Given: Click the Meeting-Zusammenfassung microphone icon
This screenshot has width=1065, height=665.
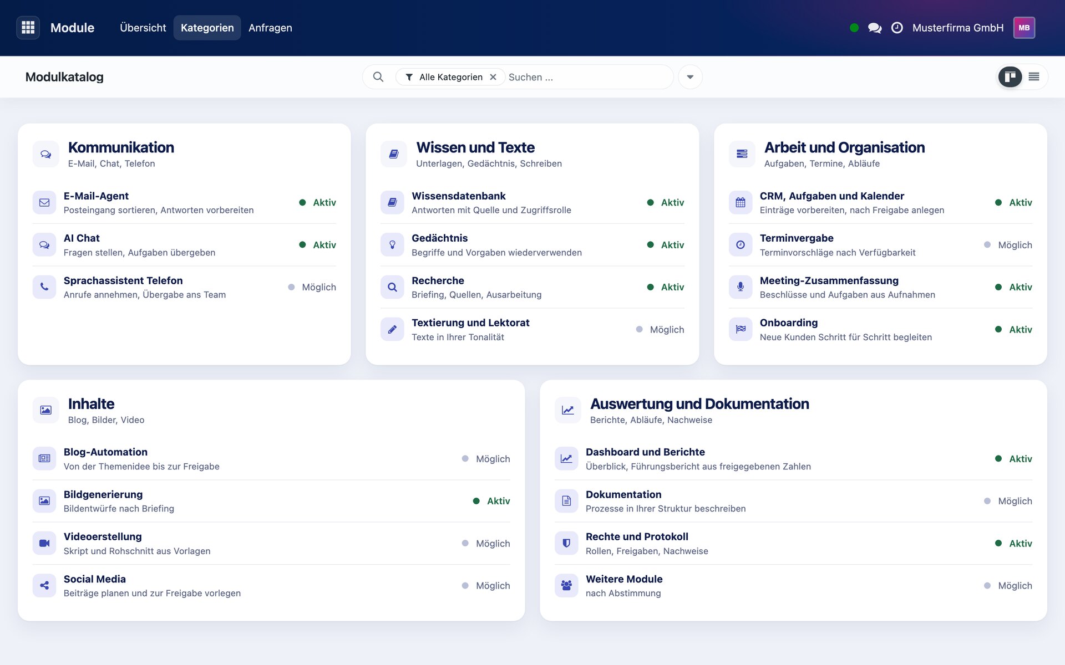Looking at the screenshot, I should point(741,287).
